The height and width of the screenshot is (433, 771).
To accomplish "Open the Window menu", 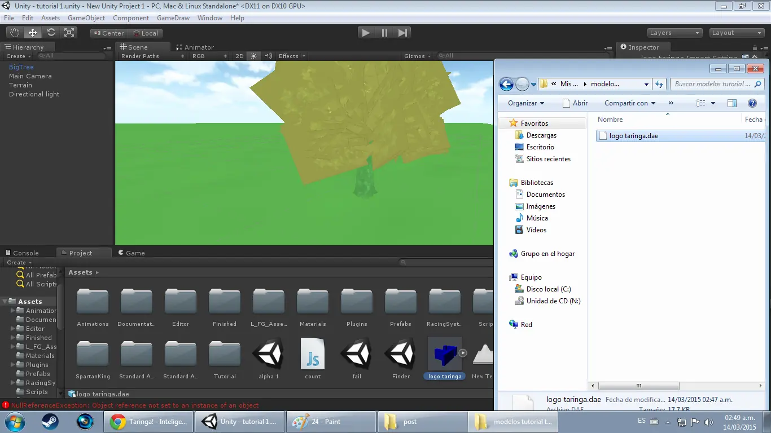I will tap(210, 18).
